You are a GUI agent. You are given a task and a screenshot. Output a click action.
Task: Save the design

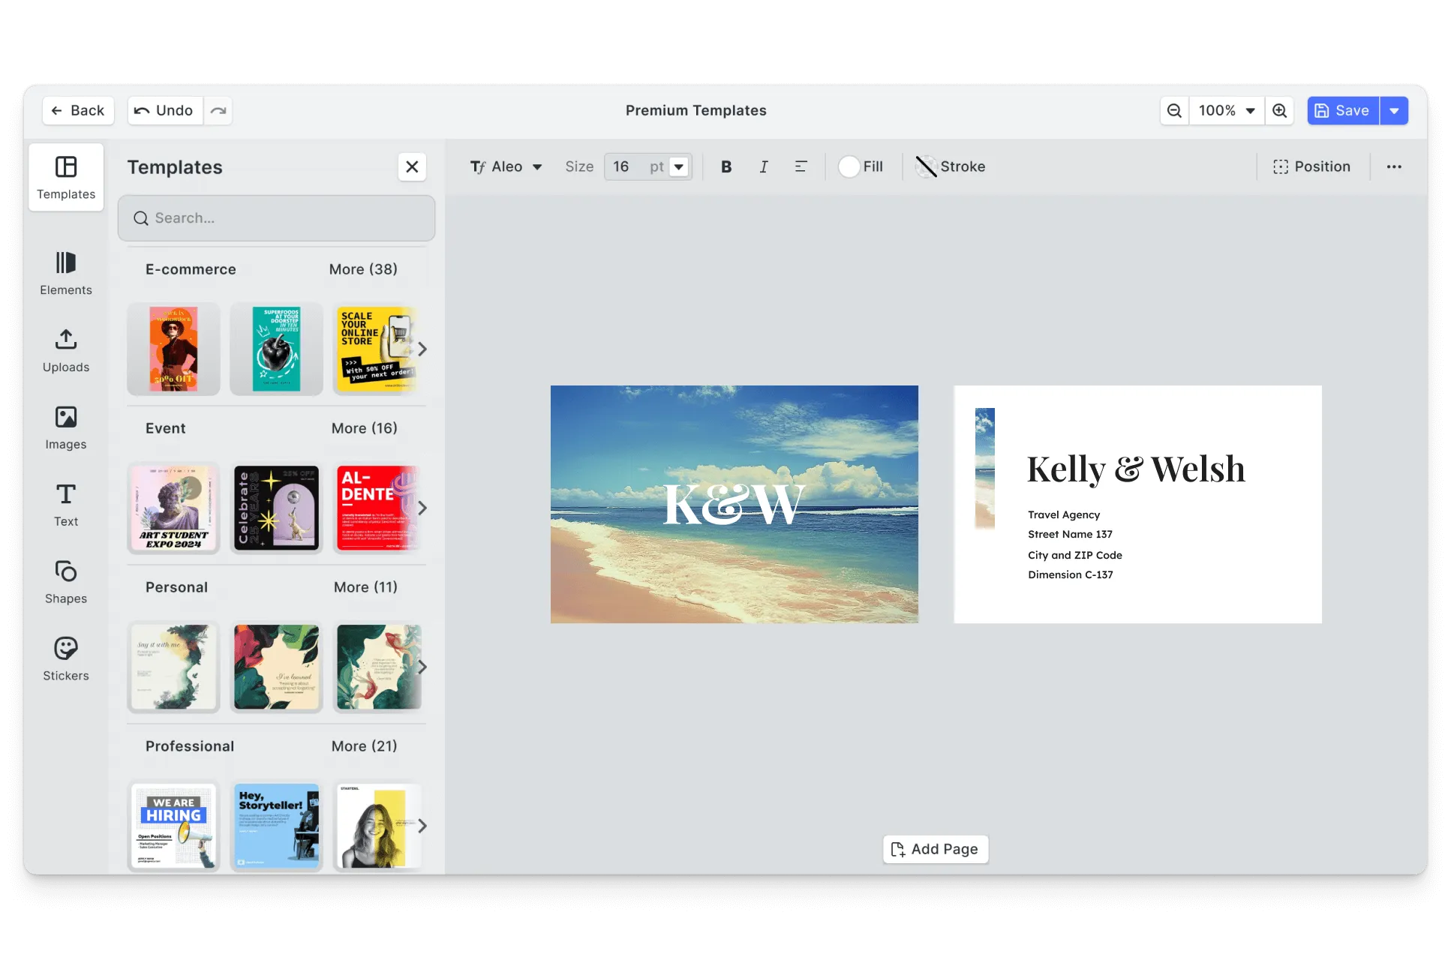click(1343, 110)
